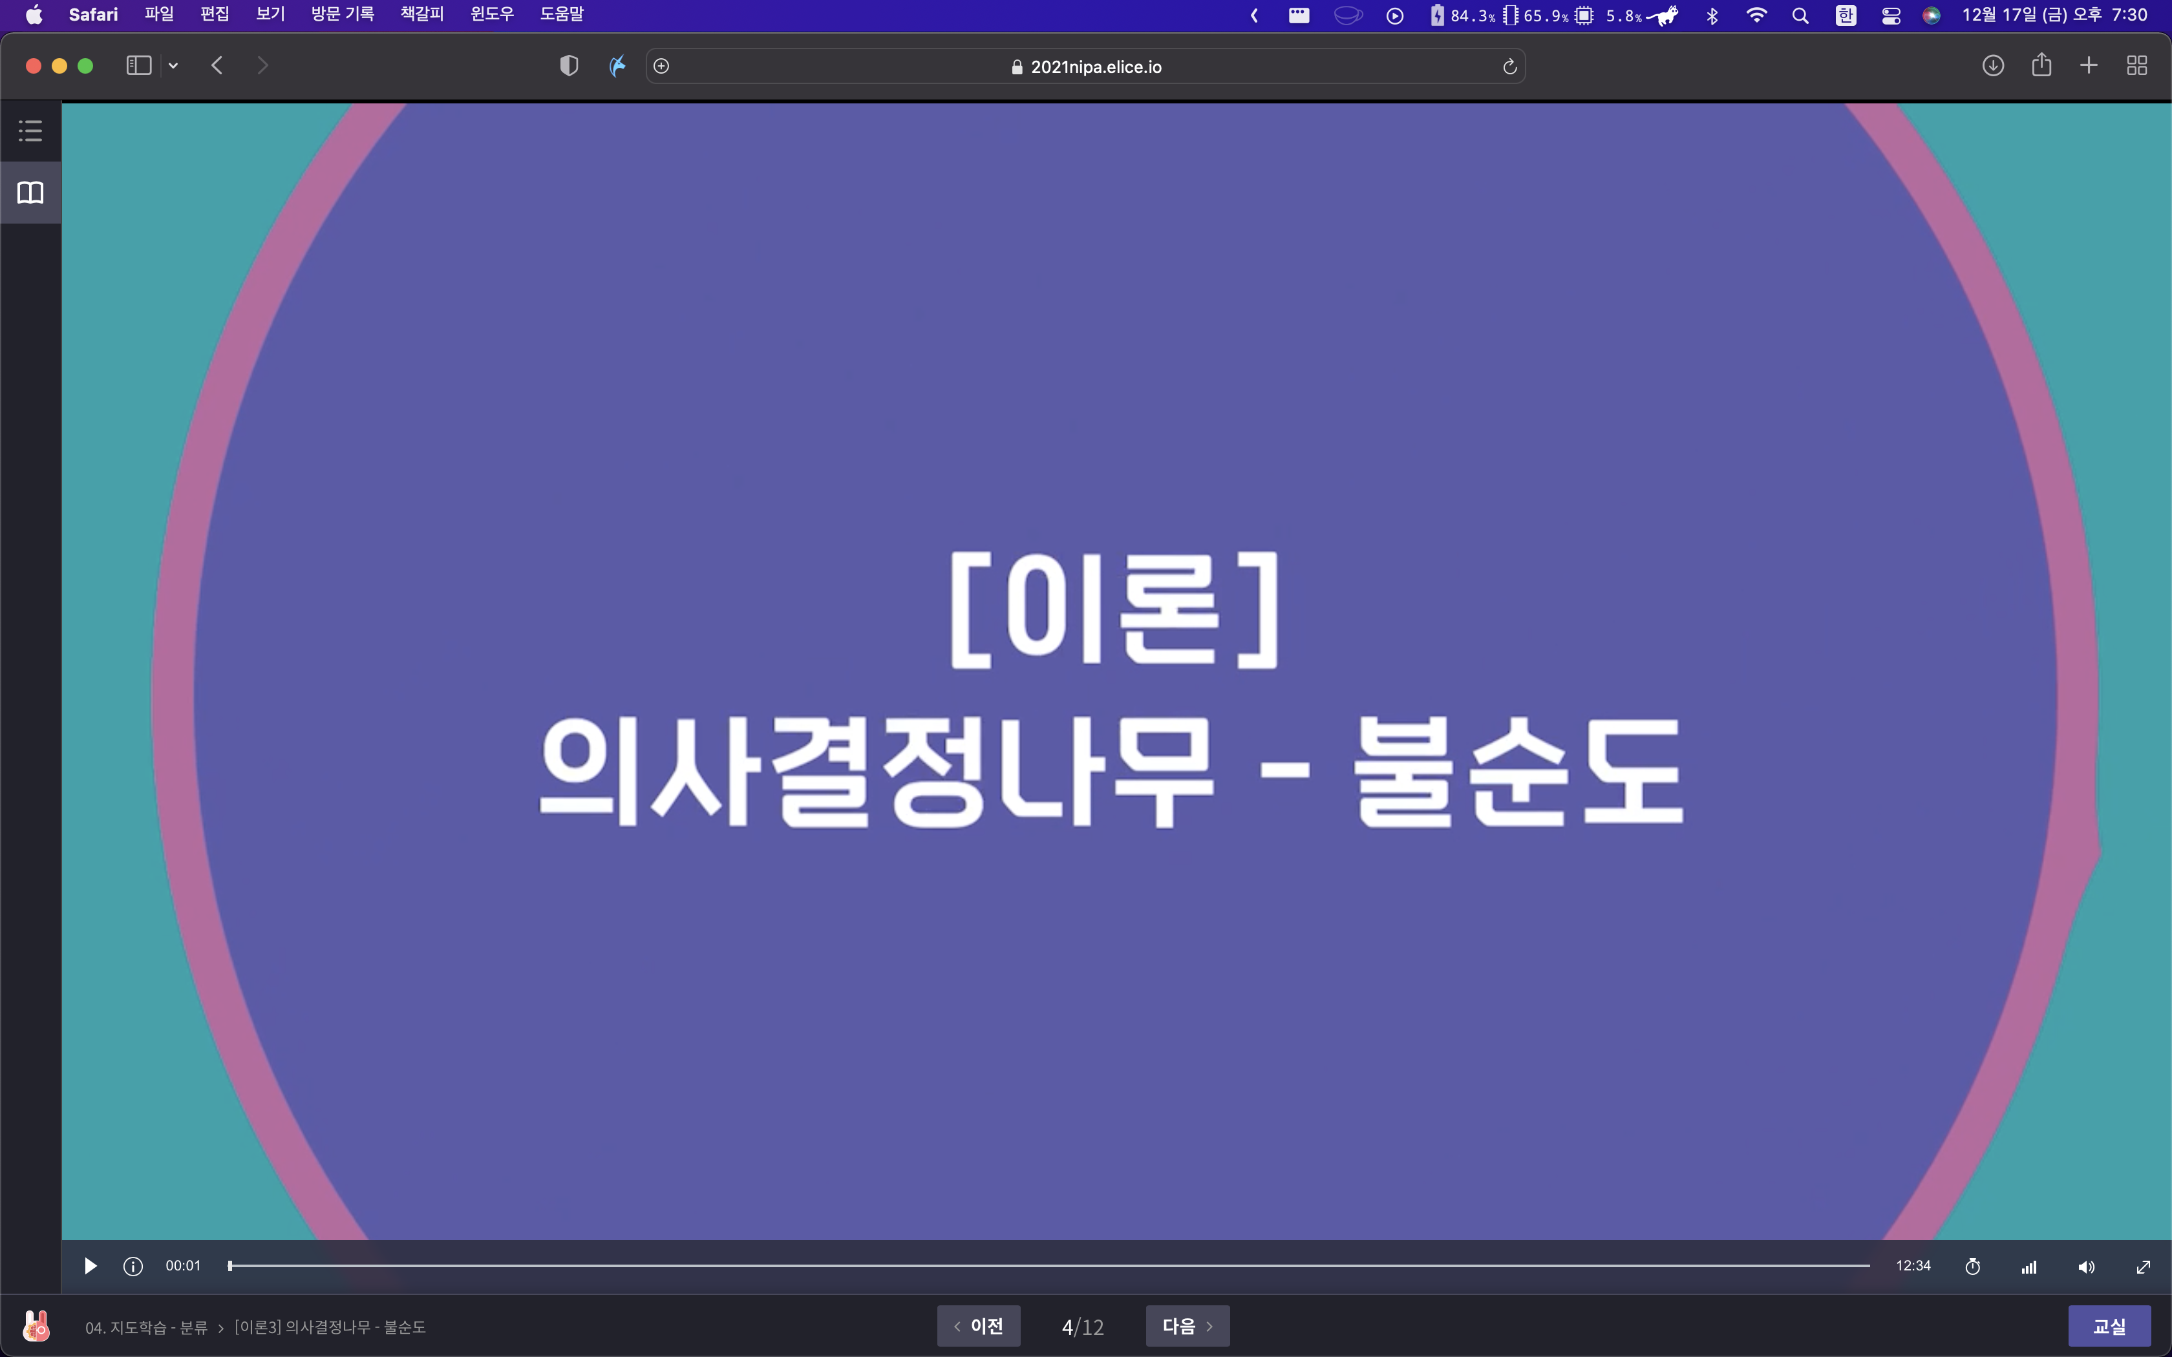Go to next lesson with 다음
The width and height of the screenshot is (2172, 1357).
1187,1325
